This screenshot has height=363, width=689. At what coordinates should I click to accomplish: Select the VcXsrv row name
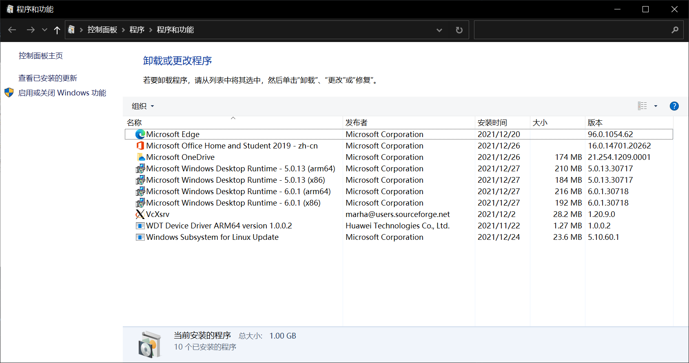point(158,214)
